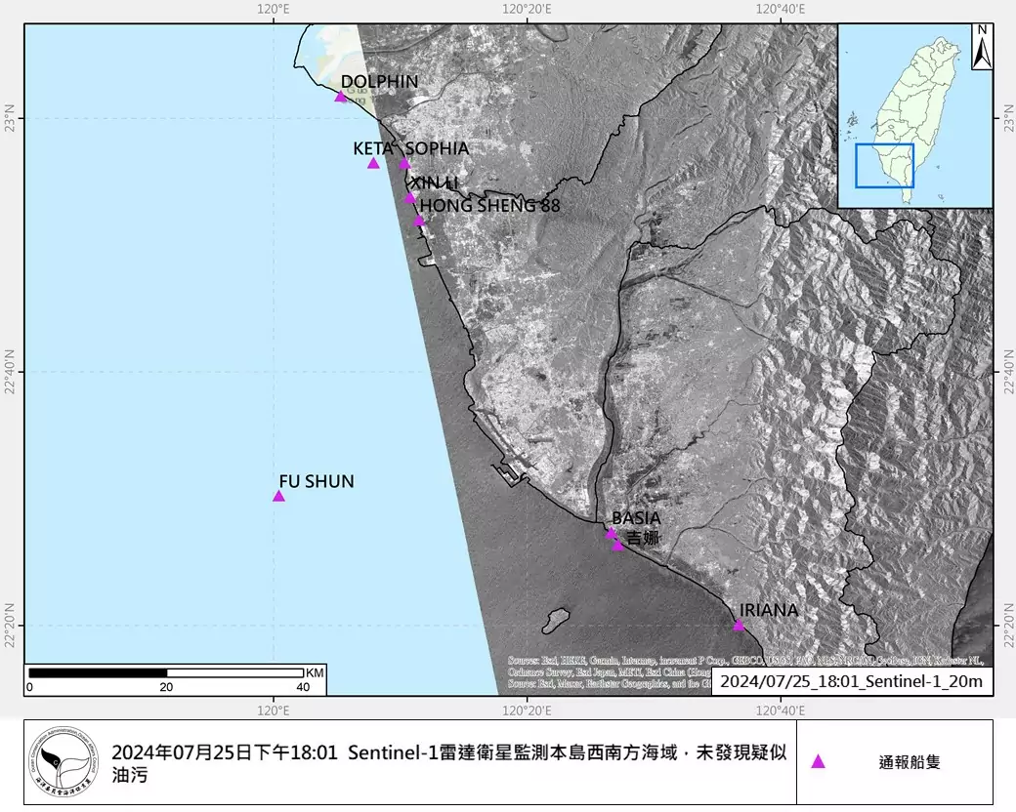
Task: Click the small offshore island on map
Action: [555, 621]
